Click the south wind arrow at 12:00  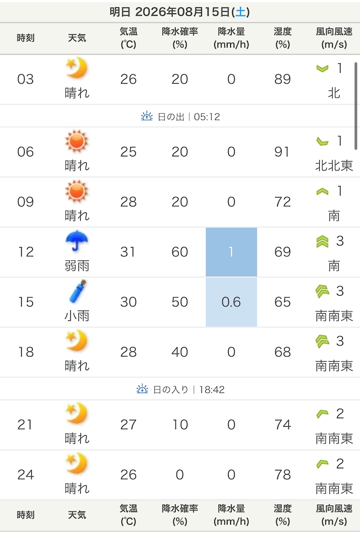point(322,242)
